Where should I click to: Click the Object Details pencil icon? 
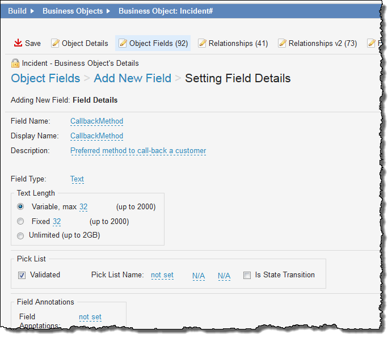pos(55,43)
